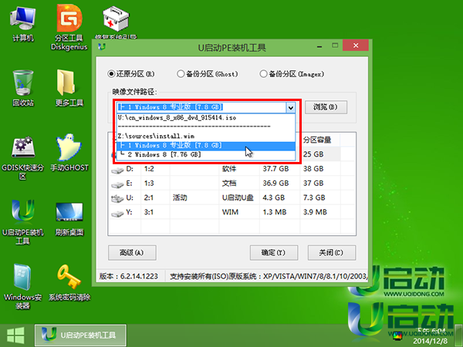This screenshot has width=463, height=347.
Task: Choose U:\cn_windows_8_x86_dvd_915414.iso from list
Action: 206,117
